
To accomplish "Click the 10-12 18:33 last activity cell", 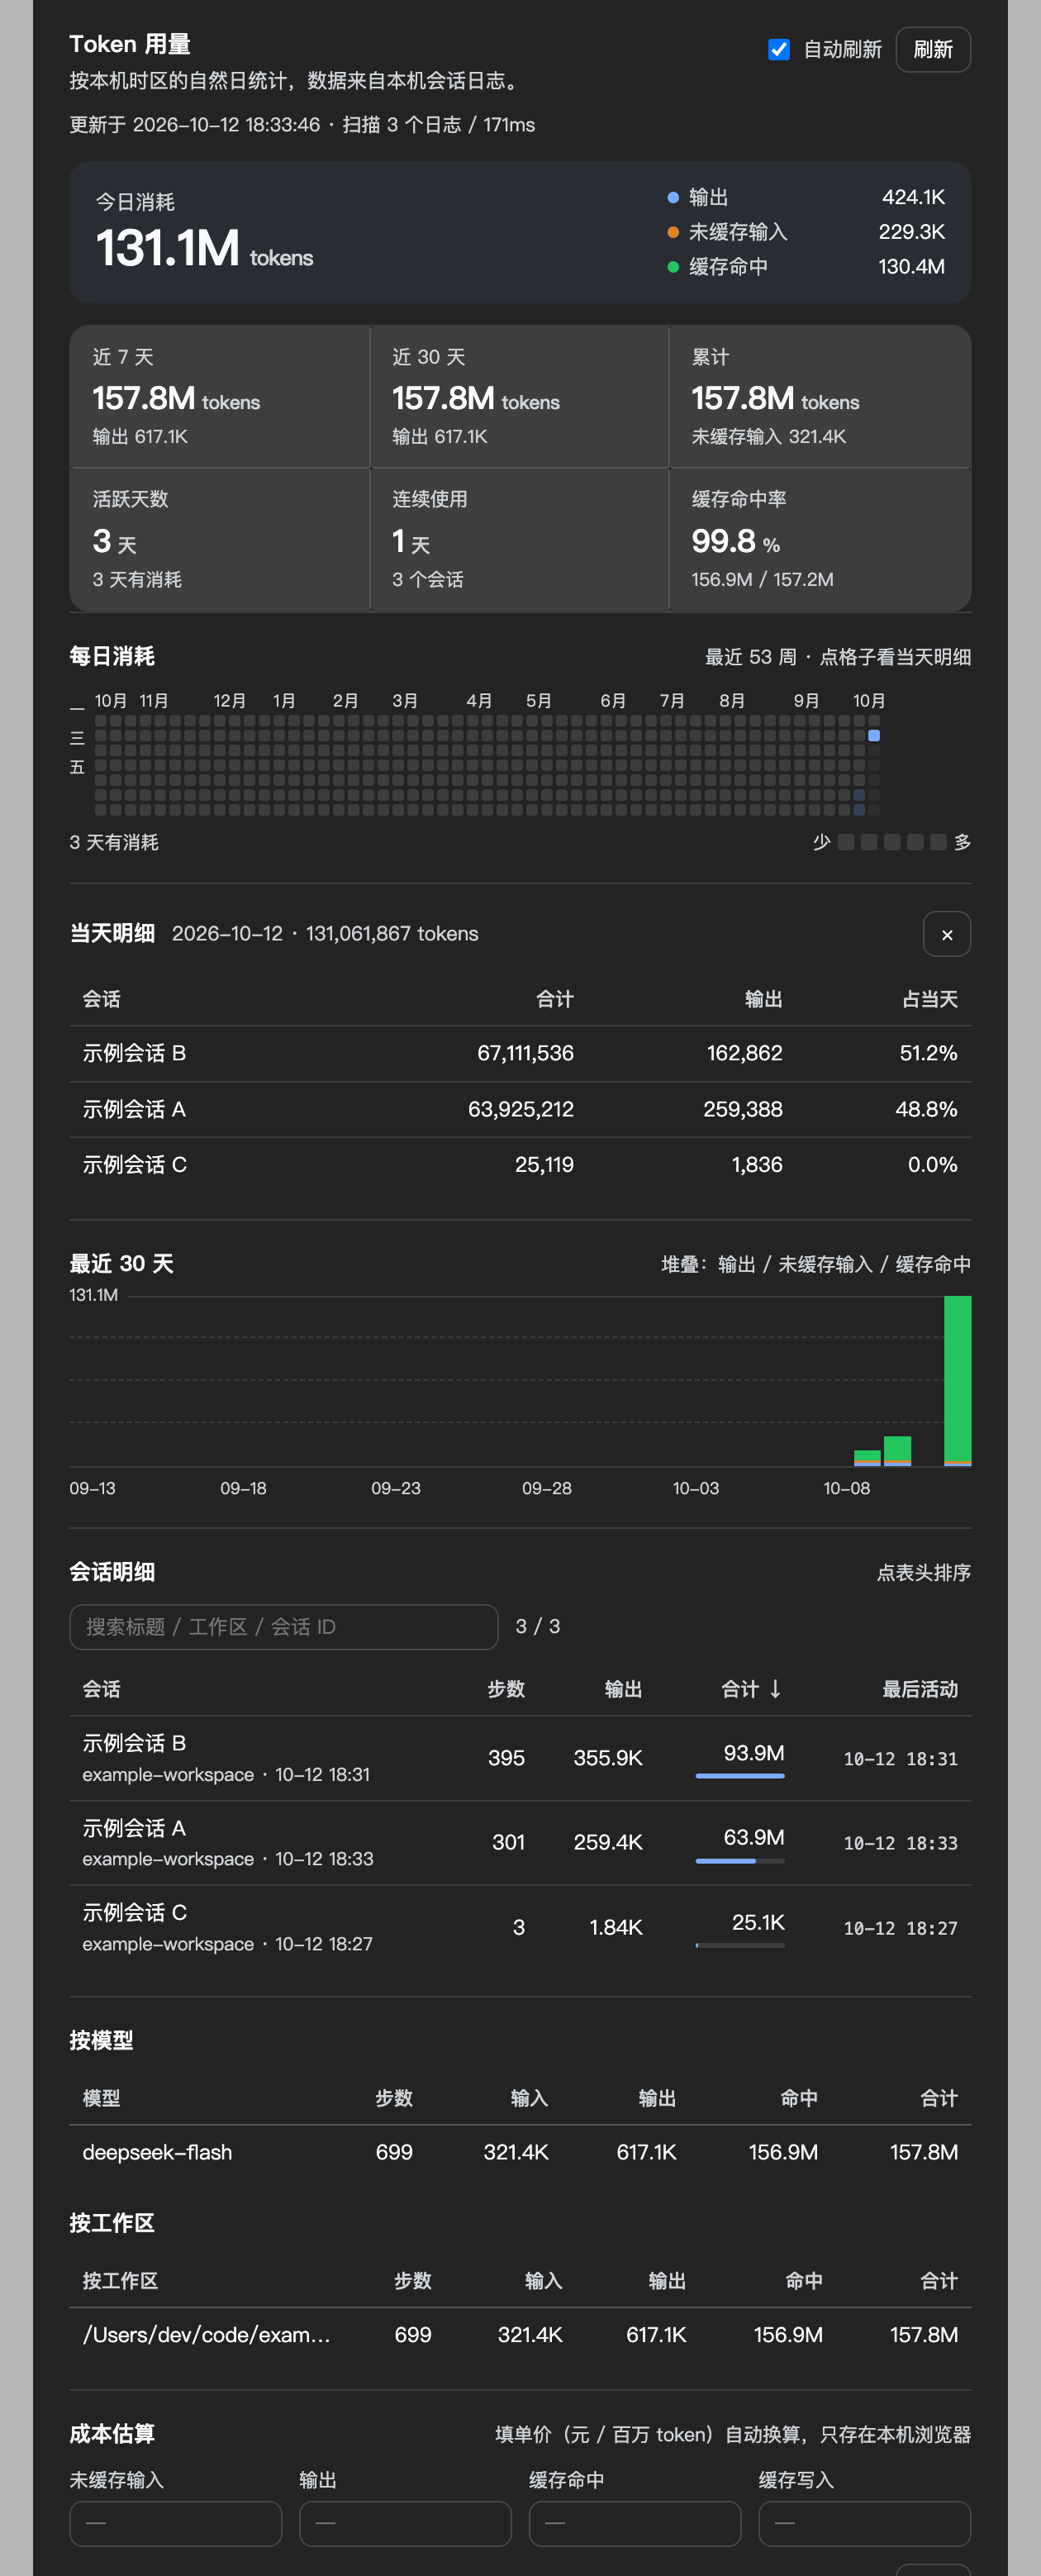I will (901, 1843).
